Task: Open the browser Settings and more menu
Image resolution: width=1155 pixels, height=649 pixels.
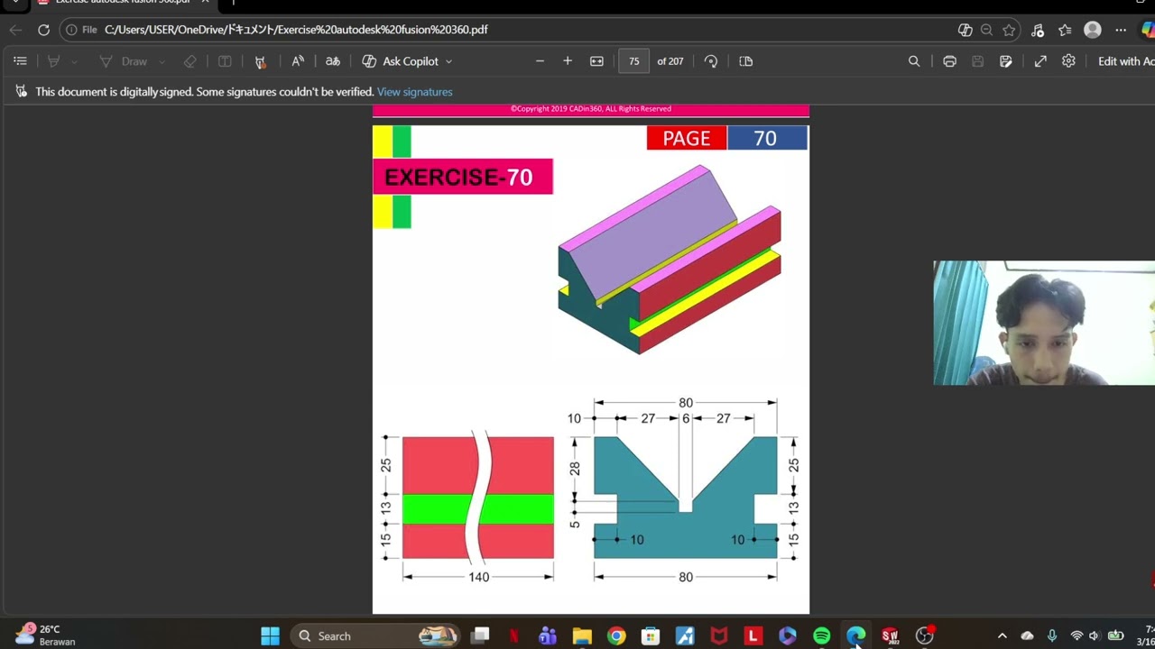Action: (x=1121, y=30)
